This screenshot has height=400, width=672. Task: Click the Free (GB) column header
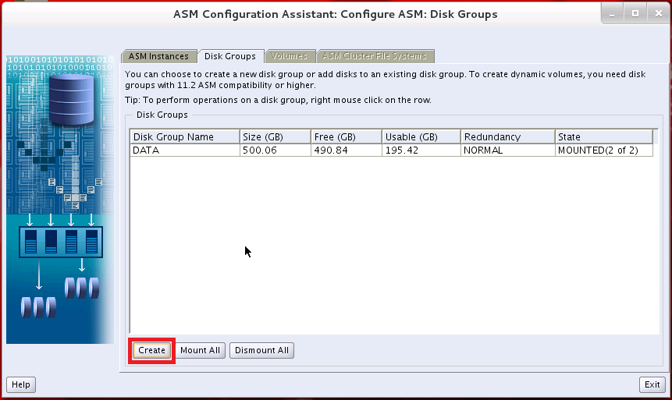click(346, 137)
